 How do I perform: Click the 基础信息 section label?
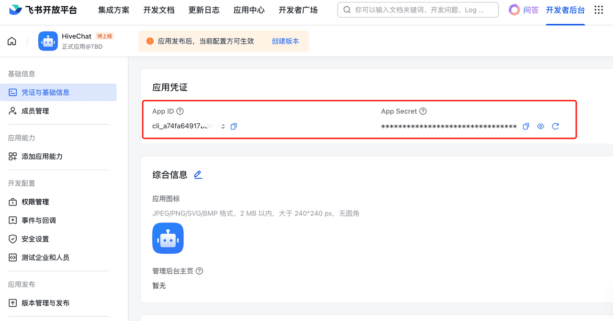(x=22, y=74)
